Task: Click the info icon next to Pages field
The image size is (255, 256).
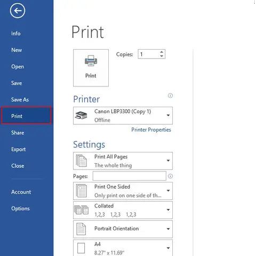Action: (170, 176)
